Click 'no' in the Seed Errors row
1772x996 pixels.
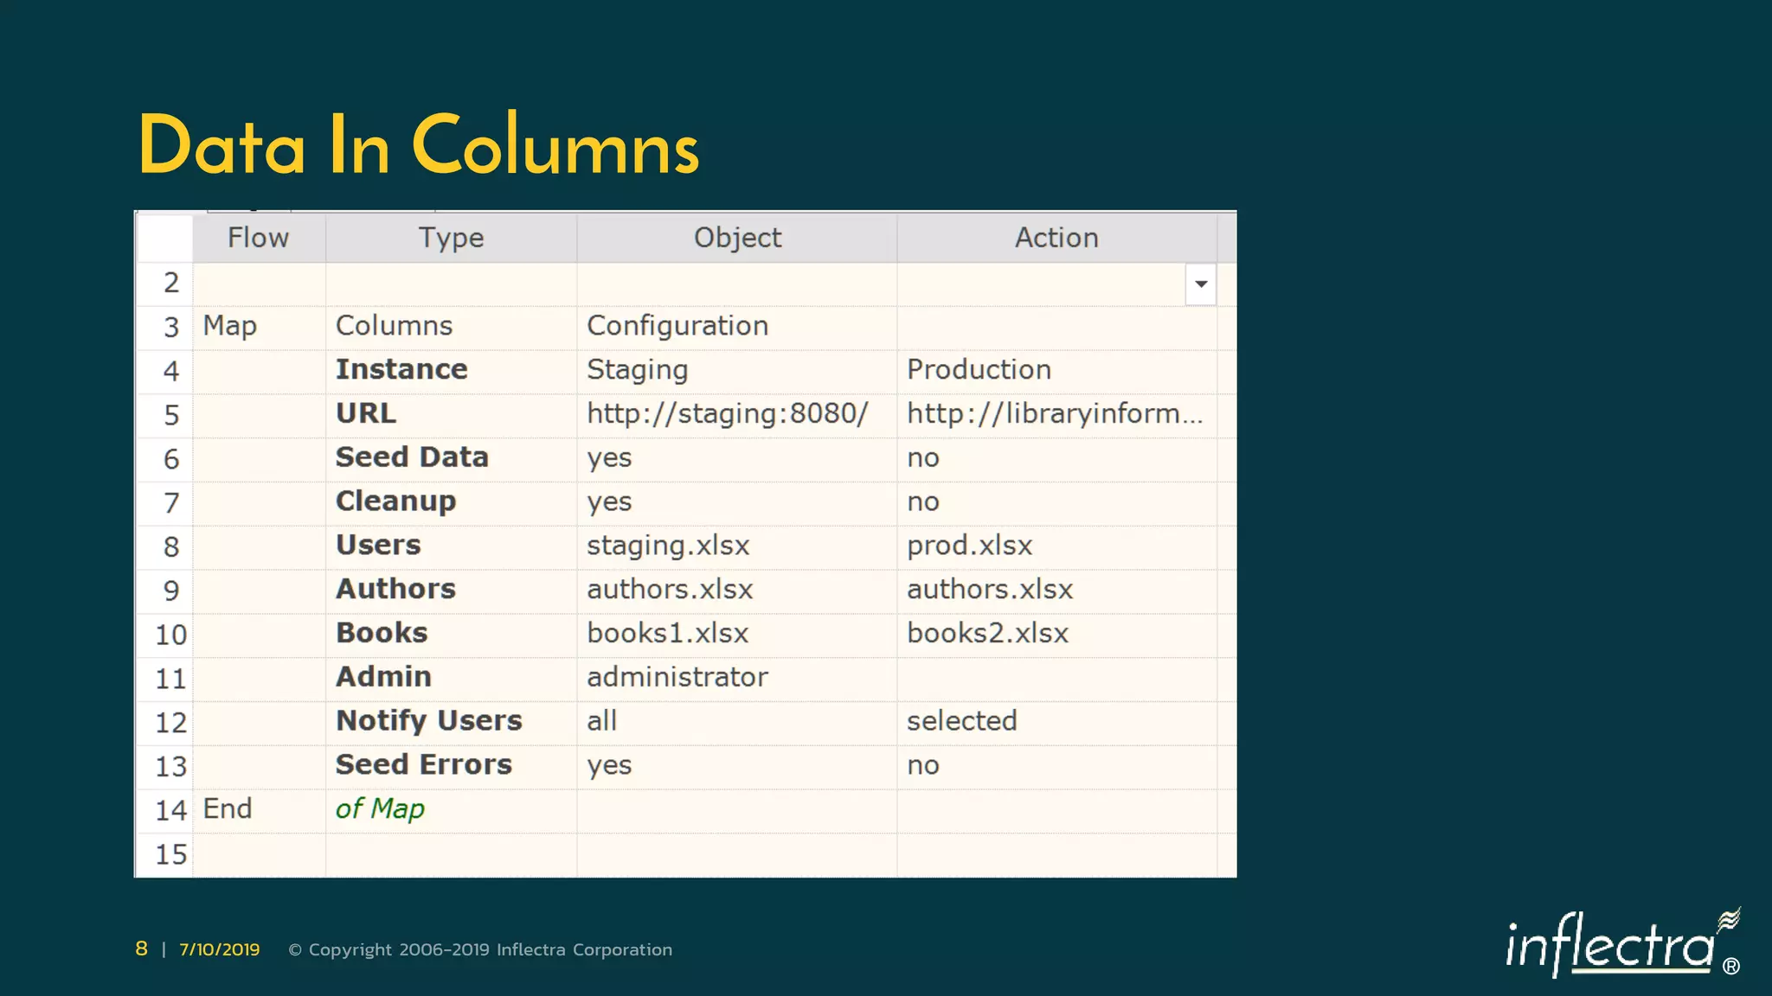tap(1056, 767)
